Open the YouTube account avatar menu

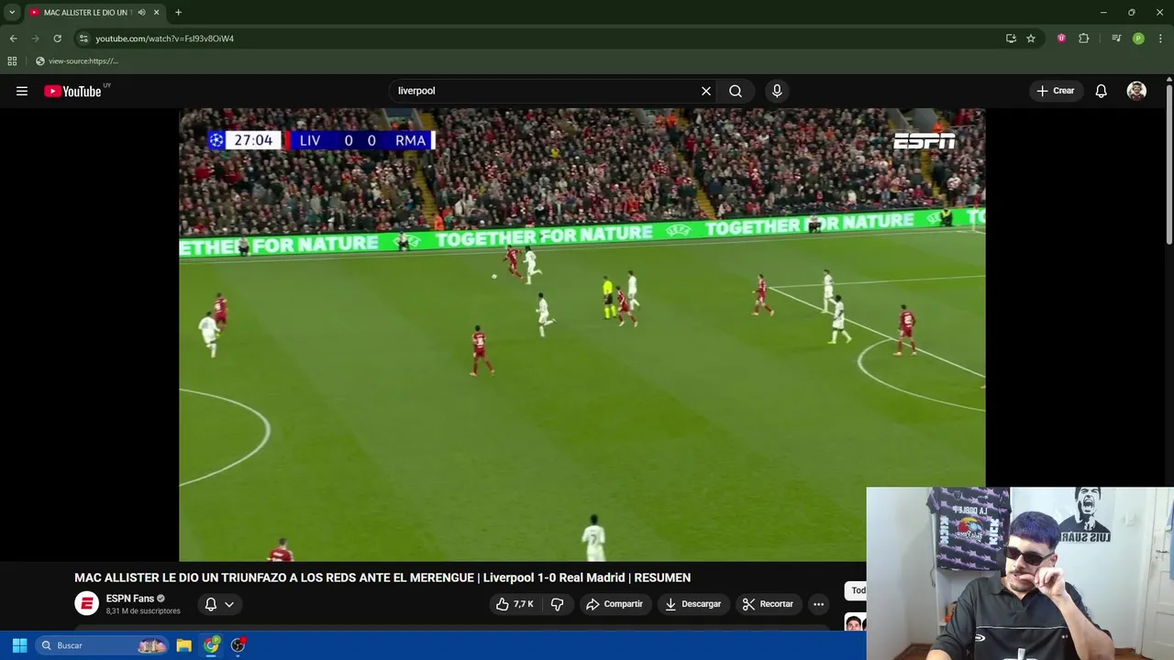tap(1136, 91)
